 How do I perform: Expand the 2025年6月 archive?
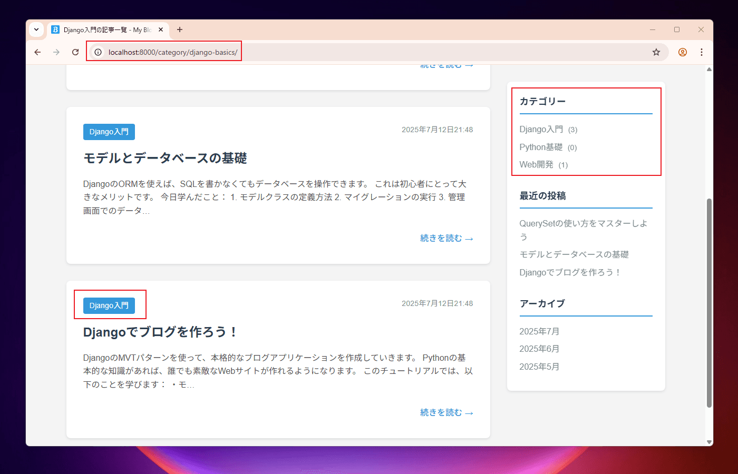pos(539,349)
